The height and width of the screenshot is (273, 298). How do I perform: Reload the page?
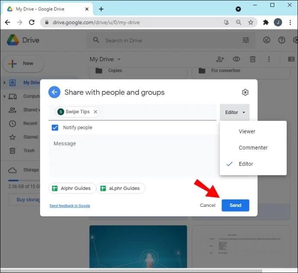click(32, 22)
